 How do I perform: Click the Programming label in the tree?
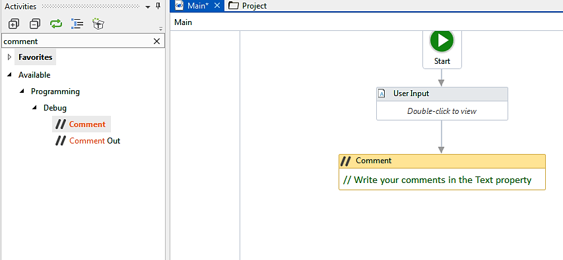[55, 91]
